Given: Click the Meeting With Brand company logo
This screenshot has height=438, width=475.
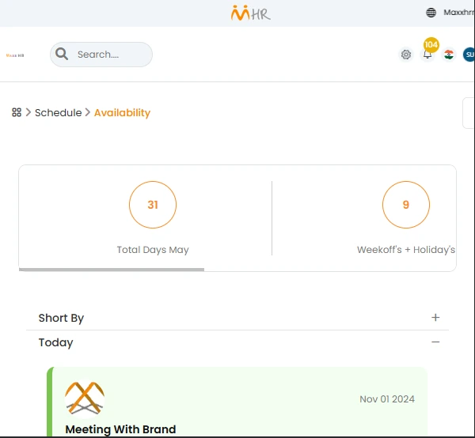Looking at the screenshot, I should tap(85, 398).
